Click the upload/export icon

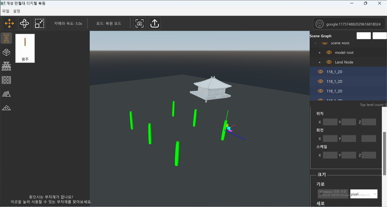155,24
